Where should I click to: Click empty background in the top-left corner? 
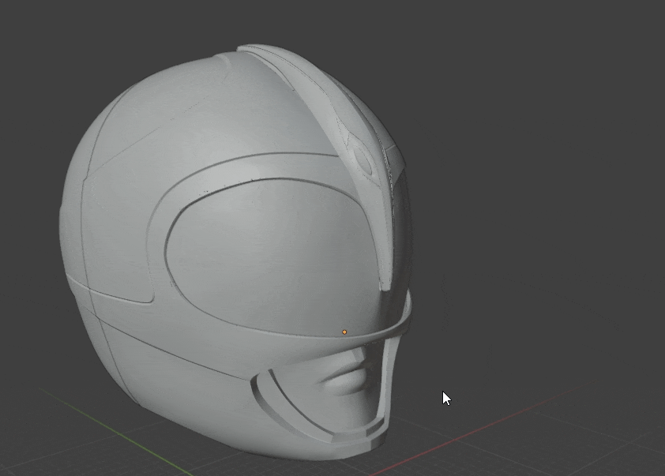pos(32,32)
